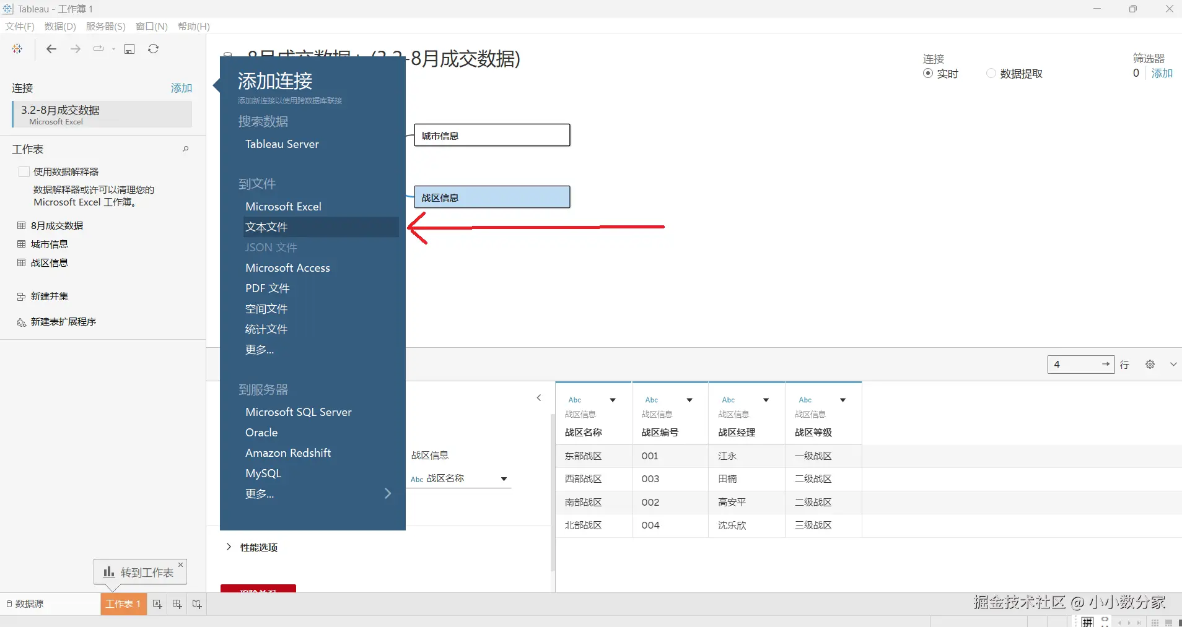
Task: Open the 数据(D) menu
Action: coord(60,27)
